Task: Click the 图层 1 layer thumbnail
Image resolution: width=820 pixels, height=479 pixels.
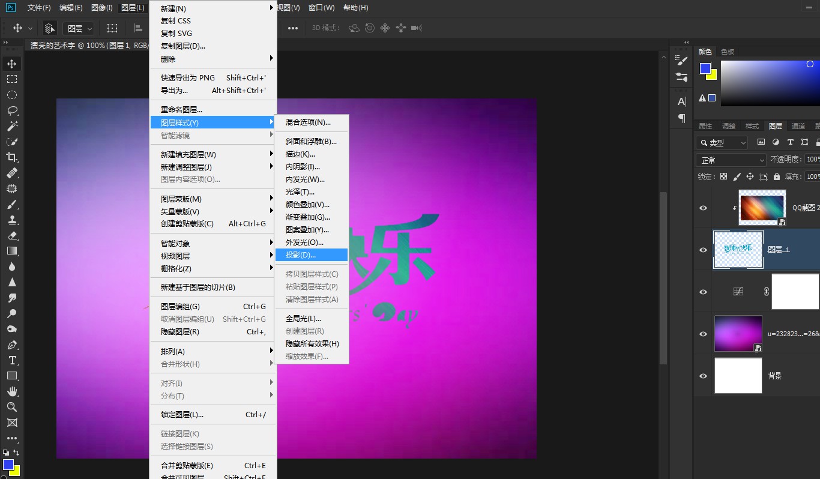Action: coord(738,249)
